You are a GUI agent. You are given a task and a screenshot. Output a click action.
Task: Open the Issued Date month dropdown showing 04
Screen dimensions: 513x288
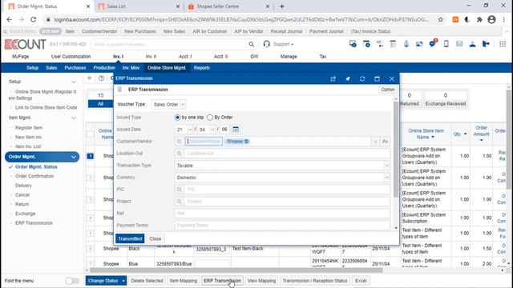[x=206, y=130]
